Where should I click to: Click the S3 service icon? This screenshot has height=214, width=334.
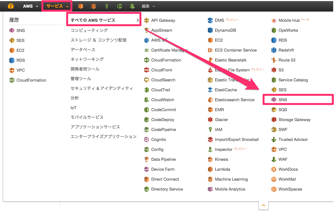[274, 70]
